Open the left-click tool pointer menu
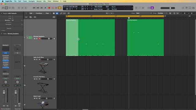The image size is (196, 110). 107,13
